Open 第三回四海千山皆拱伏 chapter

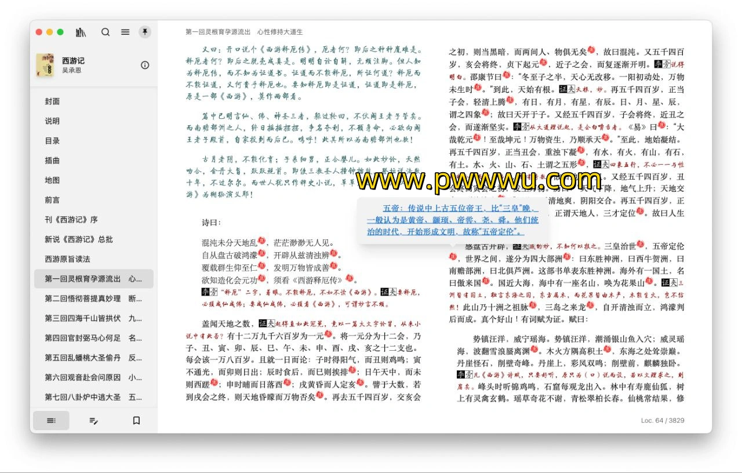point(94,318)
